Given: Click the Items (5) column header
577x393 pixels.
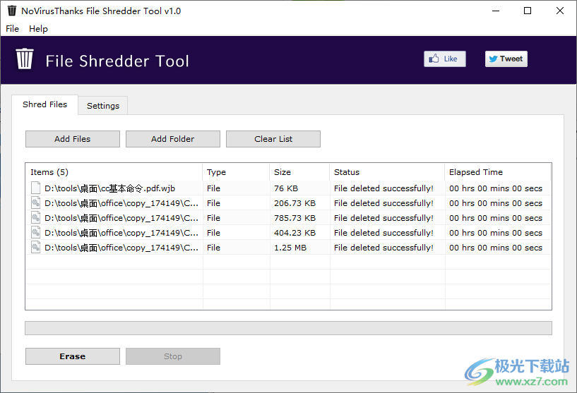Looking at the screenshot, I should point(114,172).
